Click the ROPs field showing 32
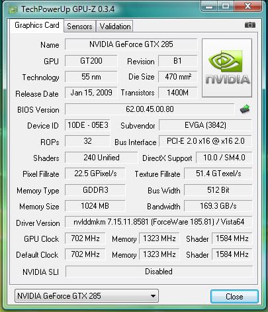The height and width of the screenshot is (312, 268). coord(87,141)
